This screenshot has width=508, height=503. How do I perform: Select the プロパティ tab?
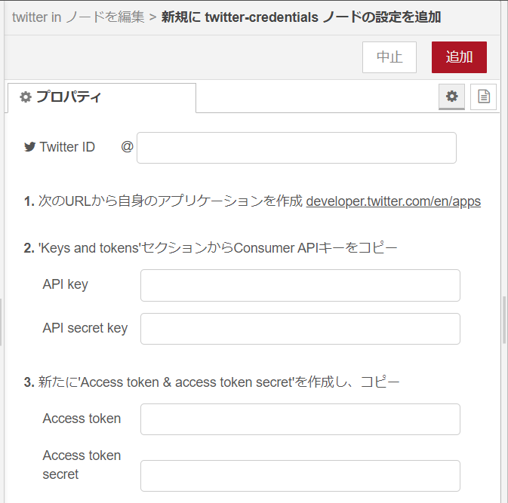pyautogui.click(x=102, y=97)
